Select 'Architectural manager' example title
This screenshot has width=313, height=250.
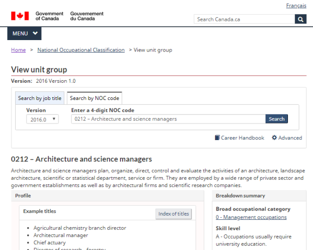pyautogui.click(x=61, y=235)
